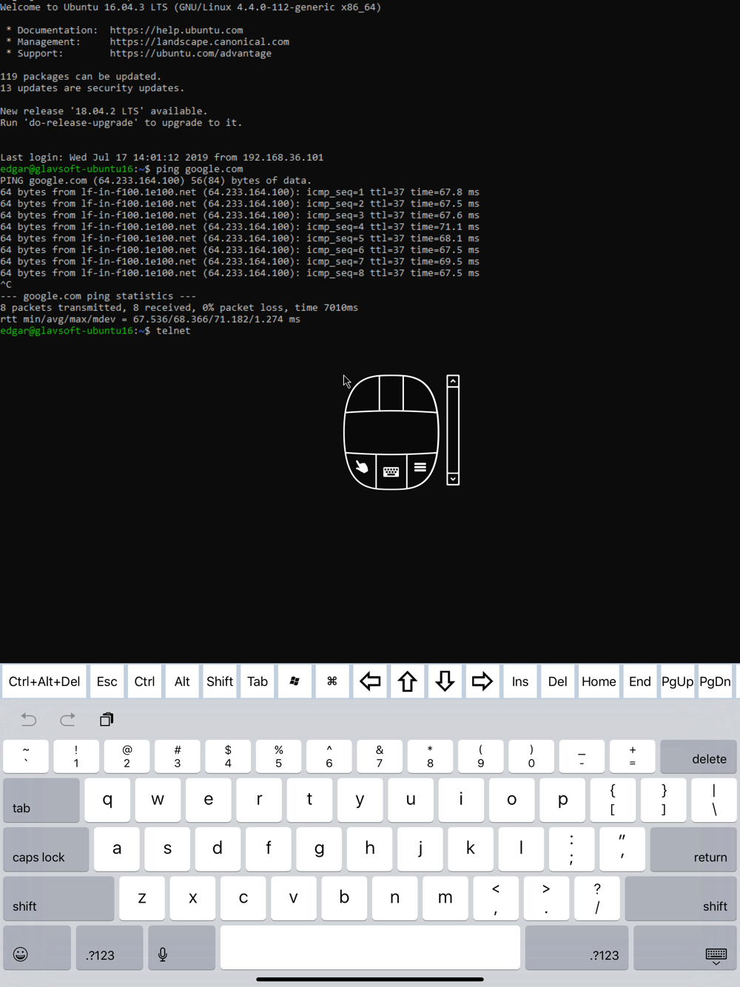Tap the letter q key
The width and height of the screenshot is (740, 987).
pyautogui.click(x=107, y=801)
